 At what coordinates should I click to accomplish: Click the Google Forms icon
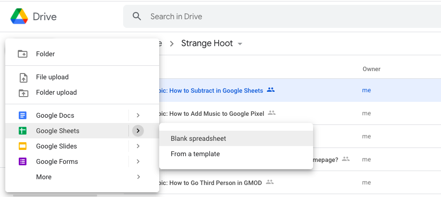click(23, 161)
